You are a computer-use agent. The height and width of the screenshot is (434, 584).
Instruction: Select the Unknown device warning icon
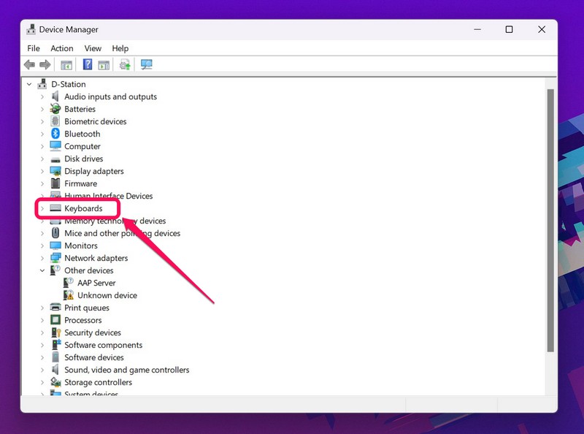pos(69,295)
